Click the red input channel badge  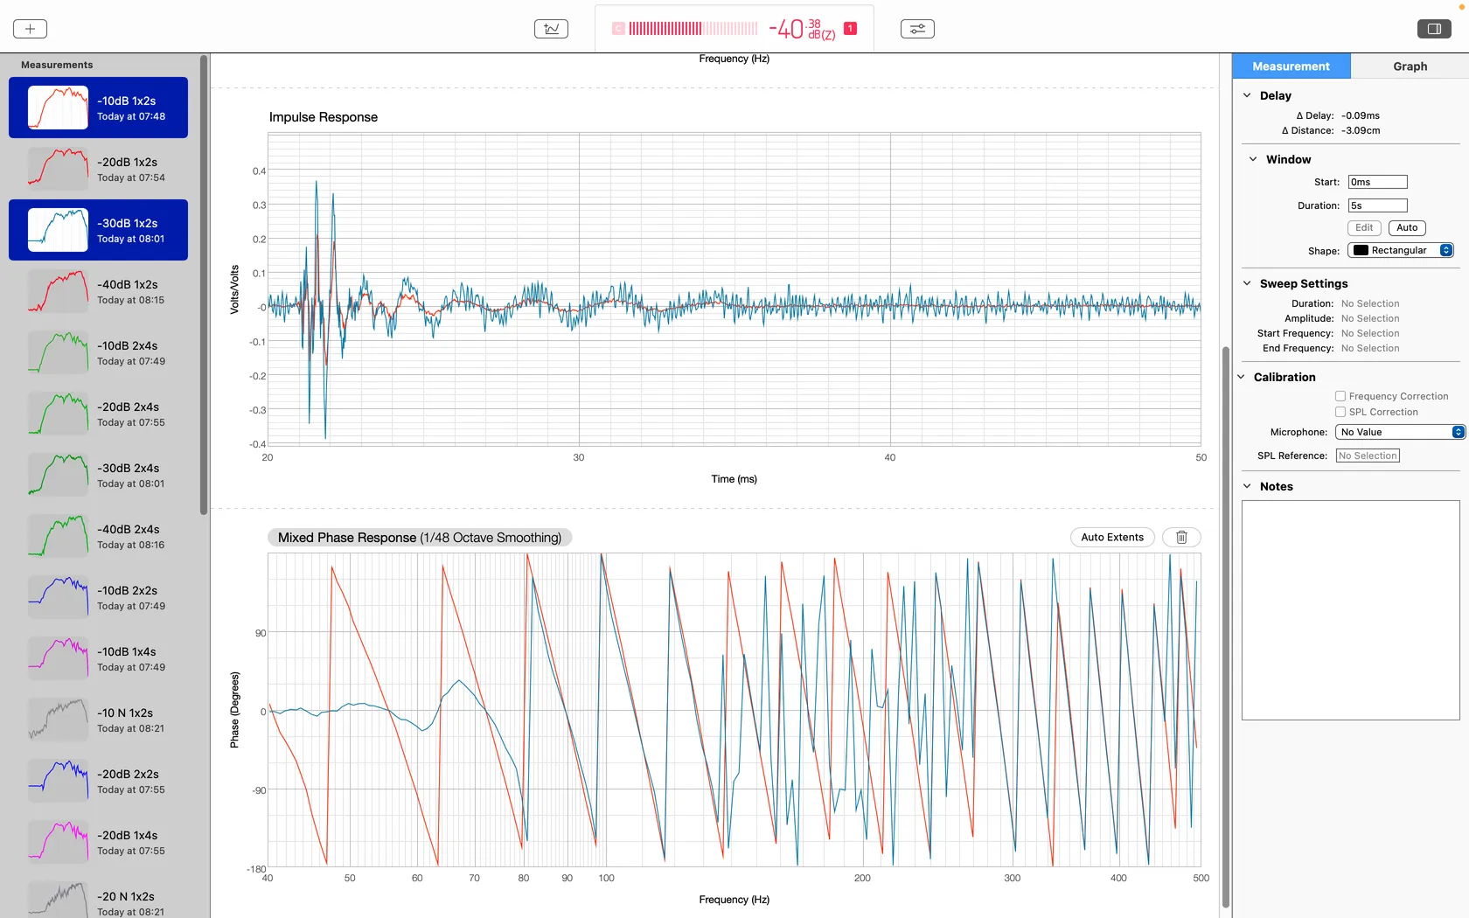[850, 29]
